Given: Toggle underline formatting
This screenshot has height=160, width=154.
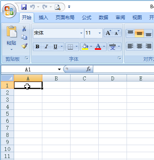Looking at the screenshot, I should 56,46.
